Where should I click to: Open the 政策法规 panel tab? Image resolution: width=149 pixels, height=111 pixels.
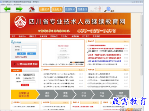point(91,70)
